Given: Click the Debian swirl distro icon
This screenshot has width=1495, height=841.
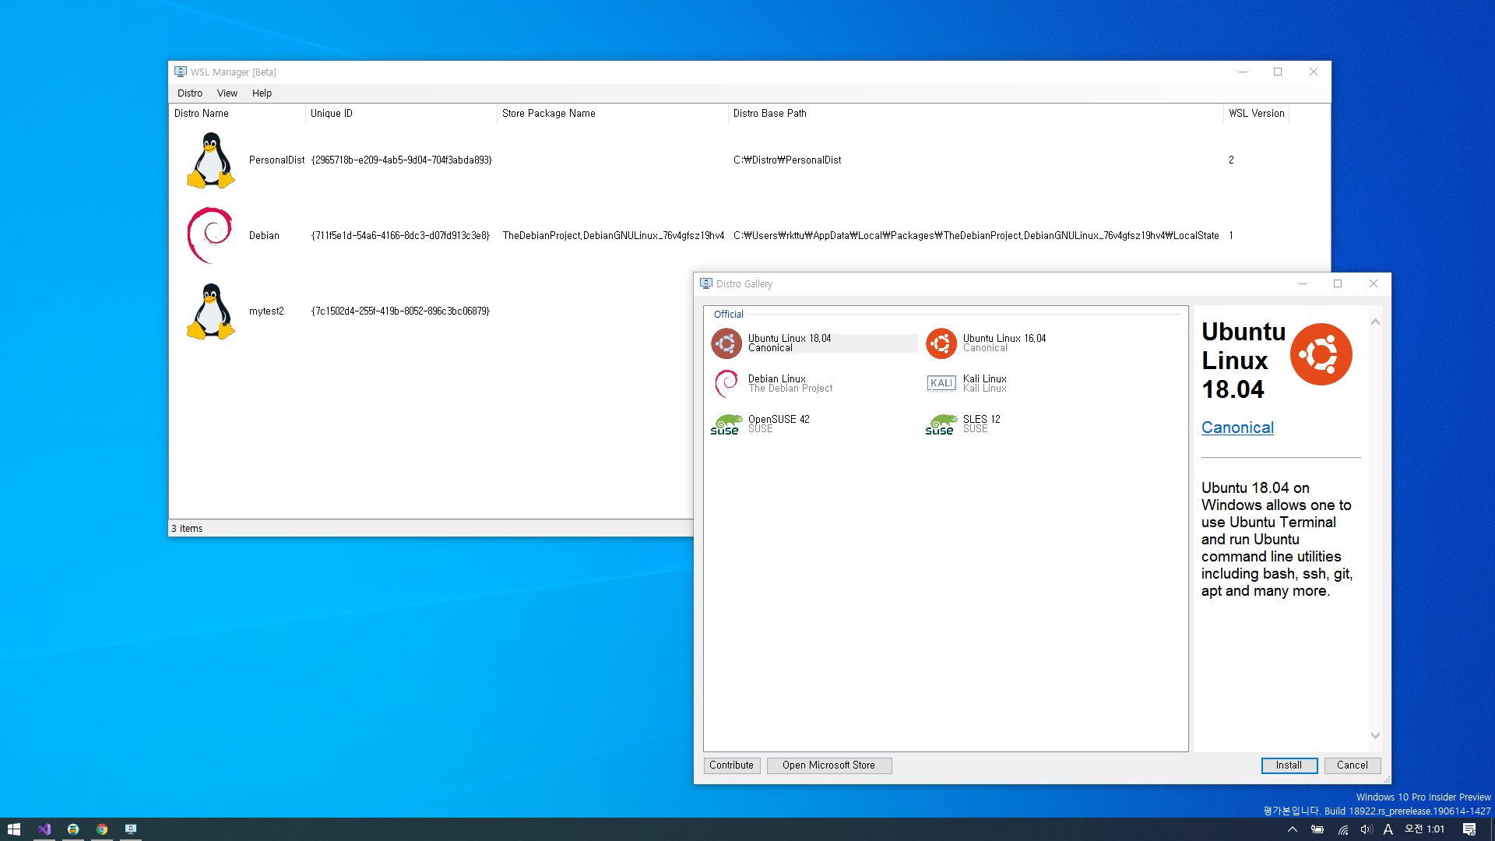Looking at the screenshot, I should 210,235.
